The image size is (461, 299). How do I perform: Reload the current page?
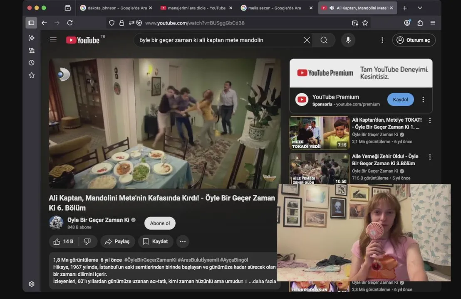click(69, 23)
